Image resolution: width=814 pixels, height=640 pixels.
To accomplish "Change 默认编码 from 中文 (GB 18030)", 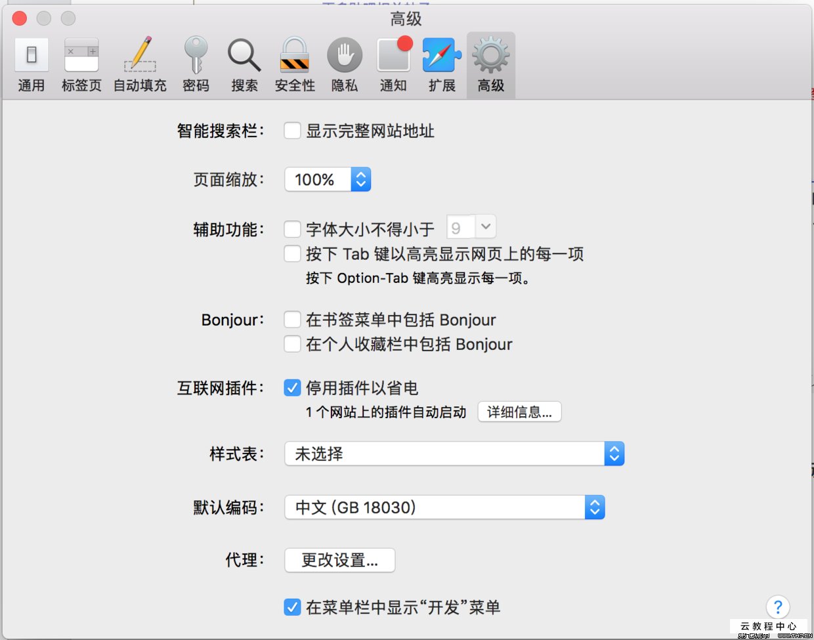I will coord(595,507).
